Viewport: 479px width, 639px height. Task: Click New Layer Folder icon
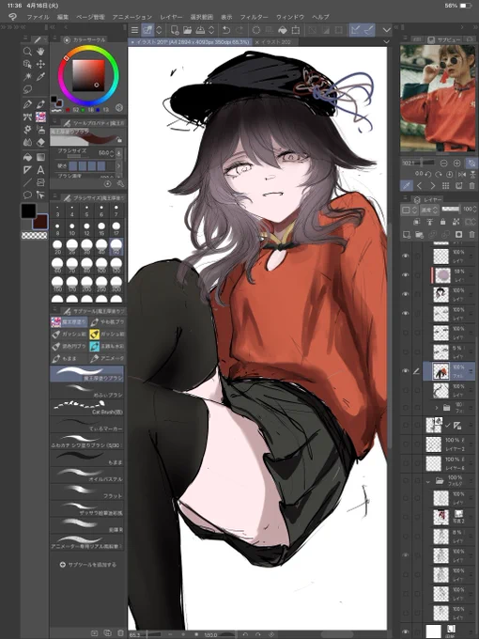419,234
